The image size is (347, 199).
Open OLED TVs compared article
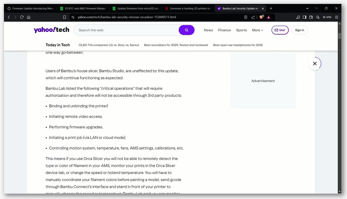coord(109,45)
